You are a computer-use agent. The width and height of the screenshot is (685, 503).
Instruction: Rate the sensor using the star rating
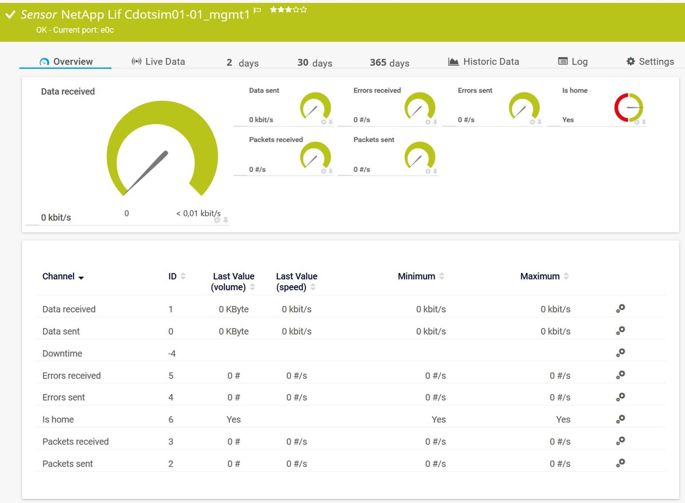point(288,8)
